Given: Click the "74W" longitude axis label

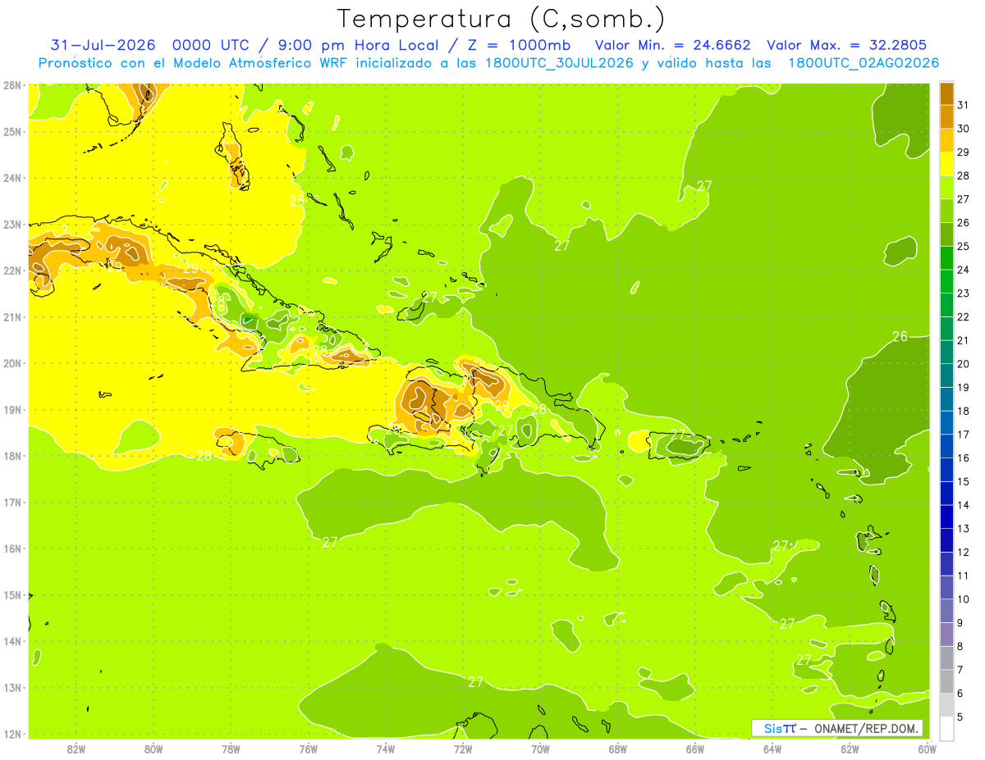Looking at the screenshot, I should pyautogui.click(x=386, y=749).
